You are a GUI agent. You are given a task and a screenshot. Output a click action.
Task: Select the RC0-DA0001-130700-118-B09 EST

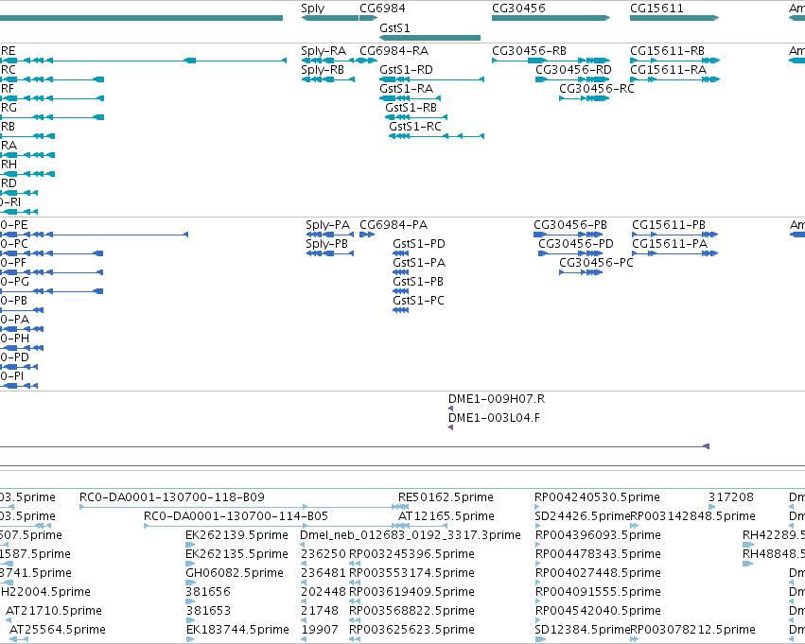(244, 507)
